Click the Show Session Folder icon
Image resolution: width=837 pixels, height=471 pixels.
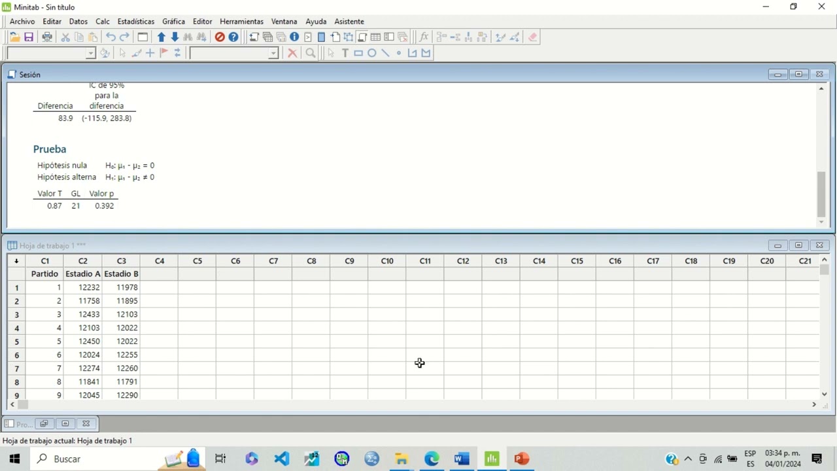(x=254, y=37)
